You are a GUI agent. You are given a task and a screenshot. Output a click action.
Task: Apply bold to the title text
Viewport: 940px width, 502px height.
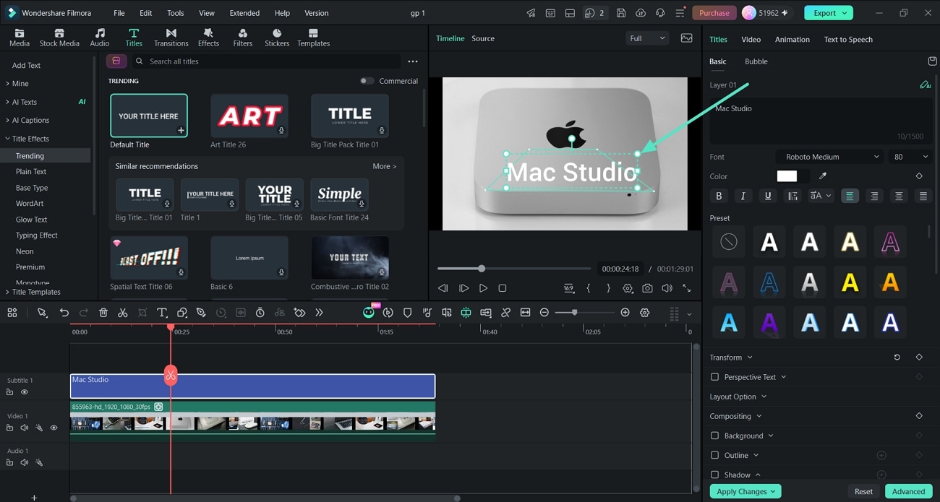[x=719, y=196]
